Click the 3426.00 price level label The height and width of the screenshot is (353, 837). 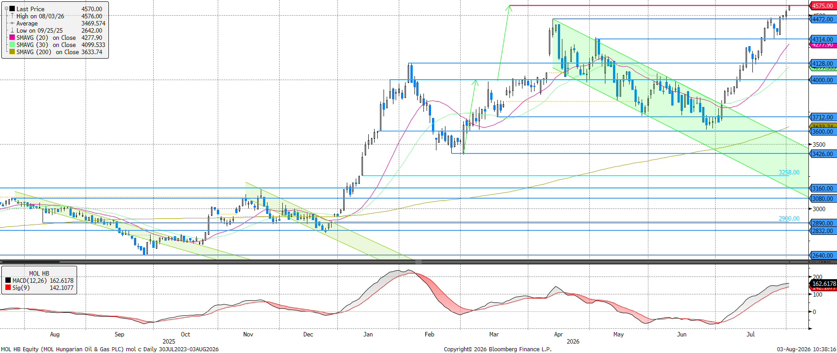pyautogui.click(x=823, y=154)
